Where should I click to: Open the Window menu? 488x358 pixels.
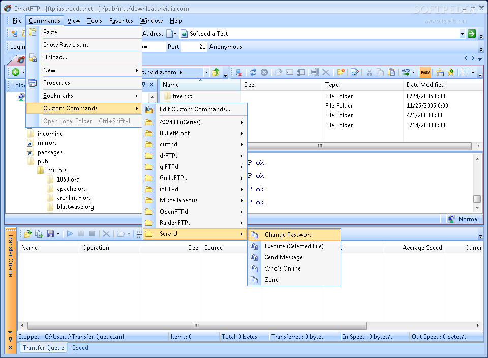click(151, 21)
